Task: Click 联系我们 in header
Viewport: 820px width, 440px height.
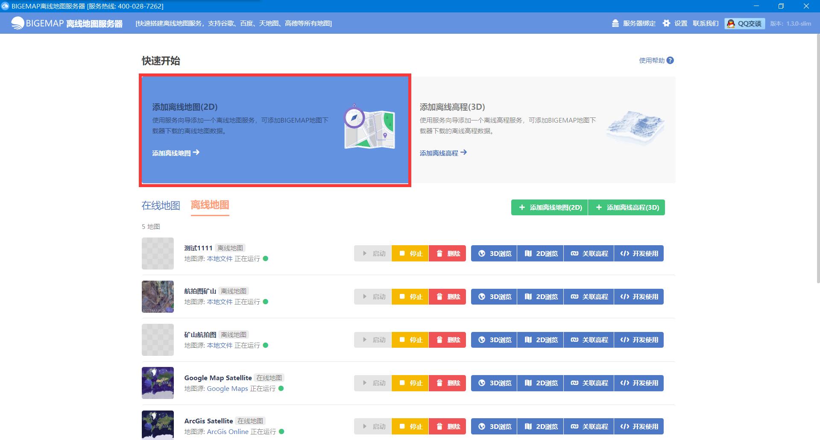Action: click(706, 23)
